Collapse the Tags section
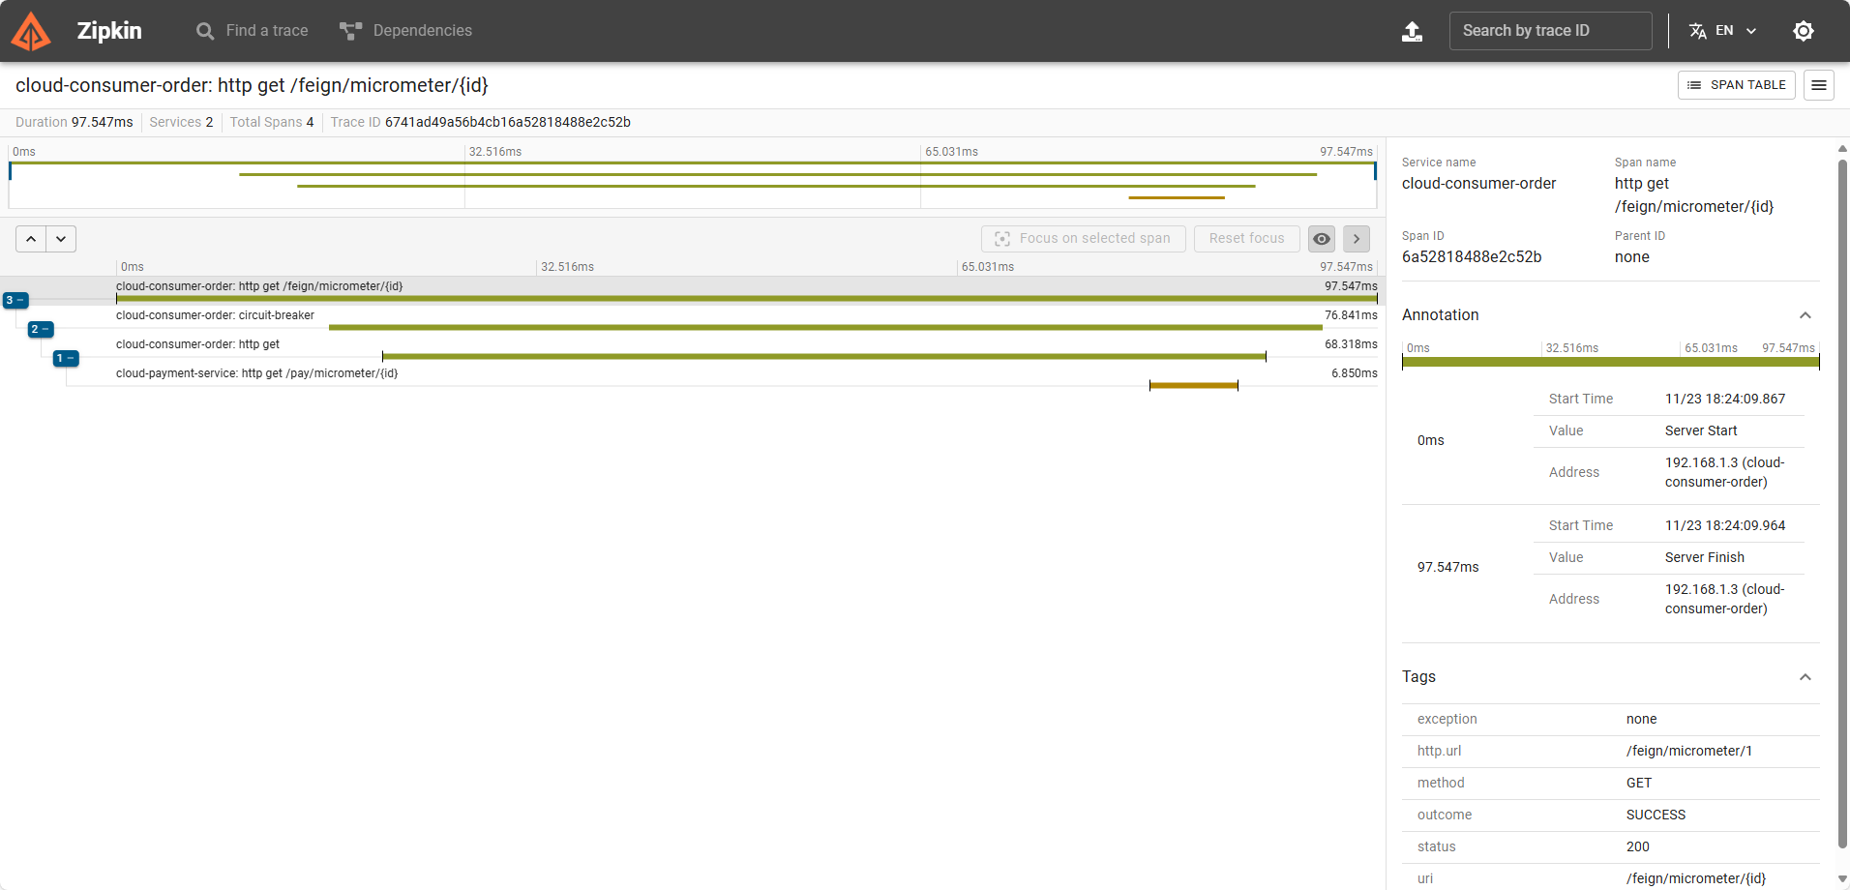The image size is (1850, 890). pyautogui.click(x=1805, y=677)
